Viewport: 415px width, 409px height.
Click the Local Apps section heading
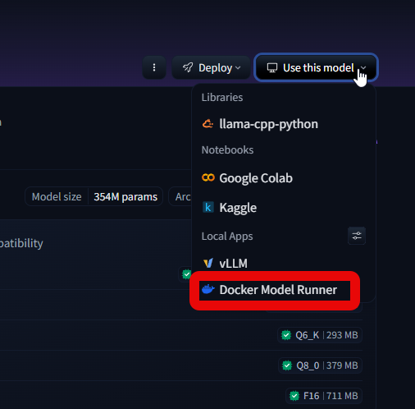click(x=227, y=237)
